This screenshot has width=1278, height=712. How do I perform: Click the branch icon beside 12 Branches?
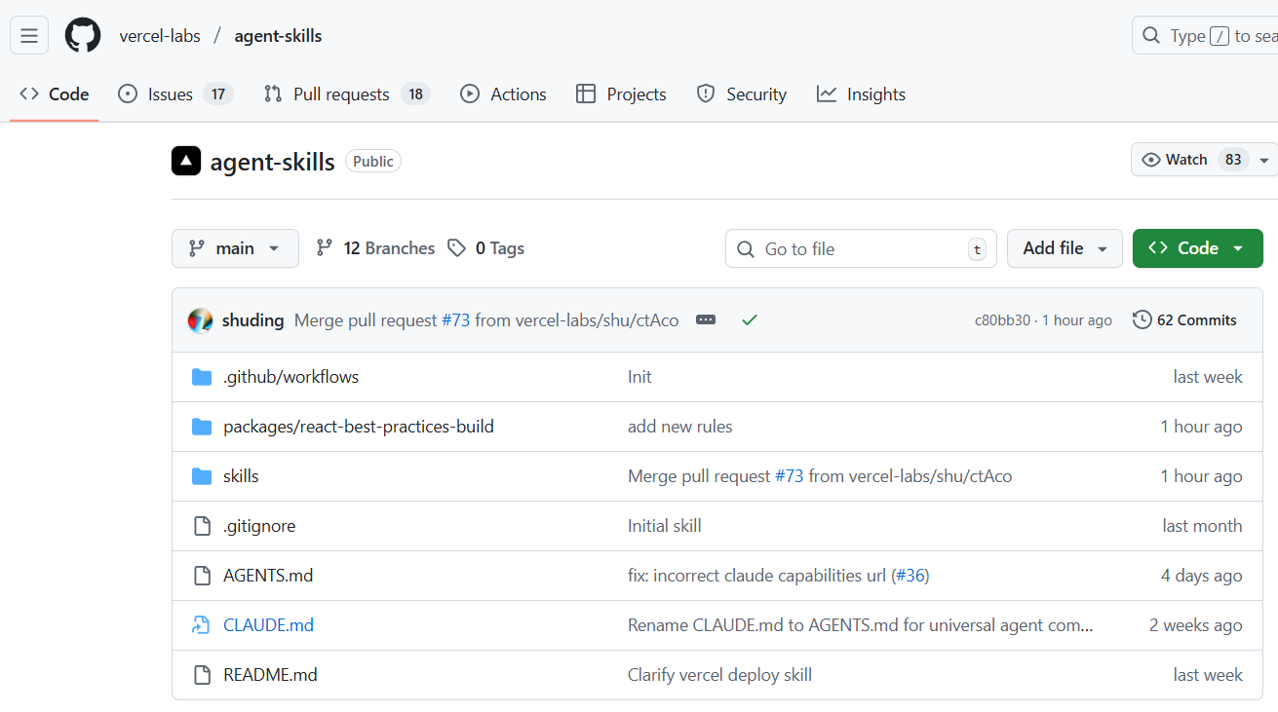[x=325, y=248]
